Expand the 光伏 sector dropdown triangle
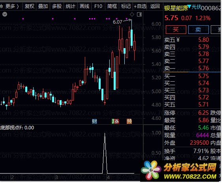This screenshot has width=223, height=183. (189, 6)
